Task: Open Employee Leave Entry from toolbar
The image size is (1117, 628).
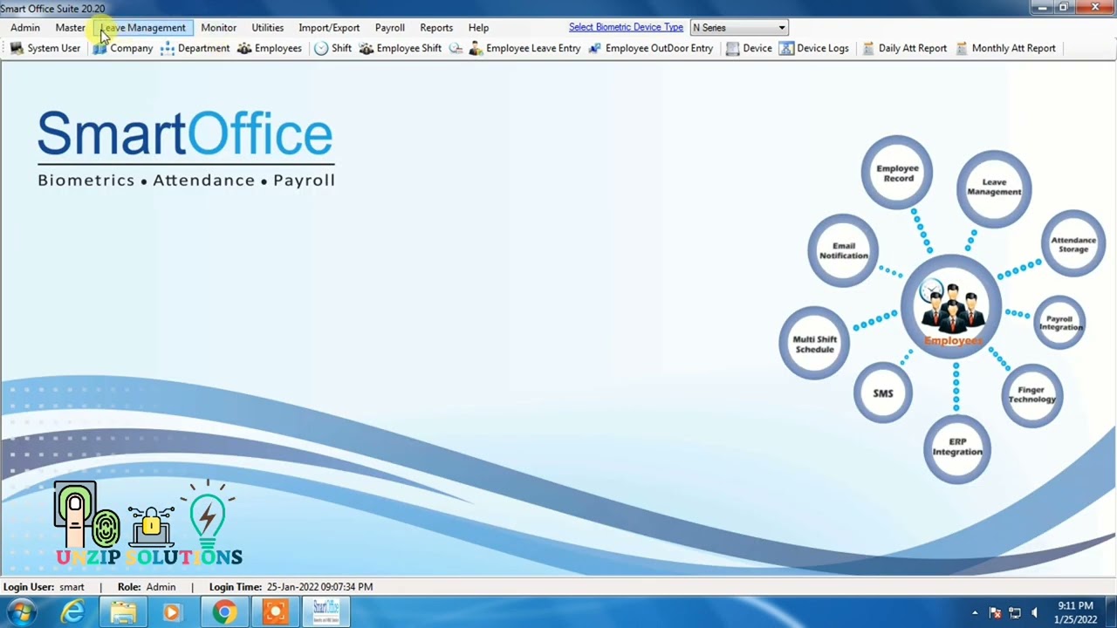Action: pyautogui.click(x=524, y=48)
